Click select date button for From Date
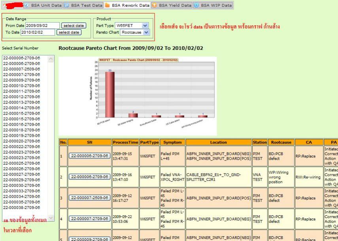 tap(74, 25)
